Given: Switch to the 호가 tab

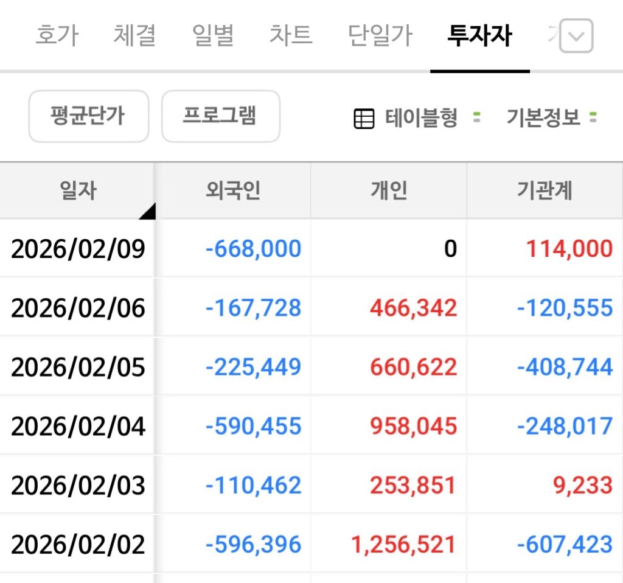Looking at the screenshot, I should click(57, 36).
